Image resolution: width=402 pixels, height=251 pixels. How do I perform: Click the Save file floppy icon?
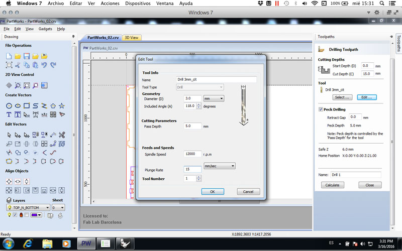(x=27, y=56)
